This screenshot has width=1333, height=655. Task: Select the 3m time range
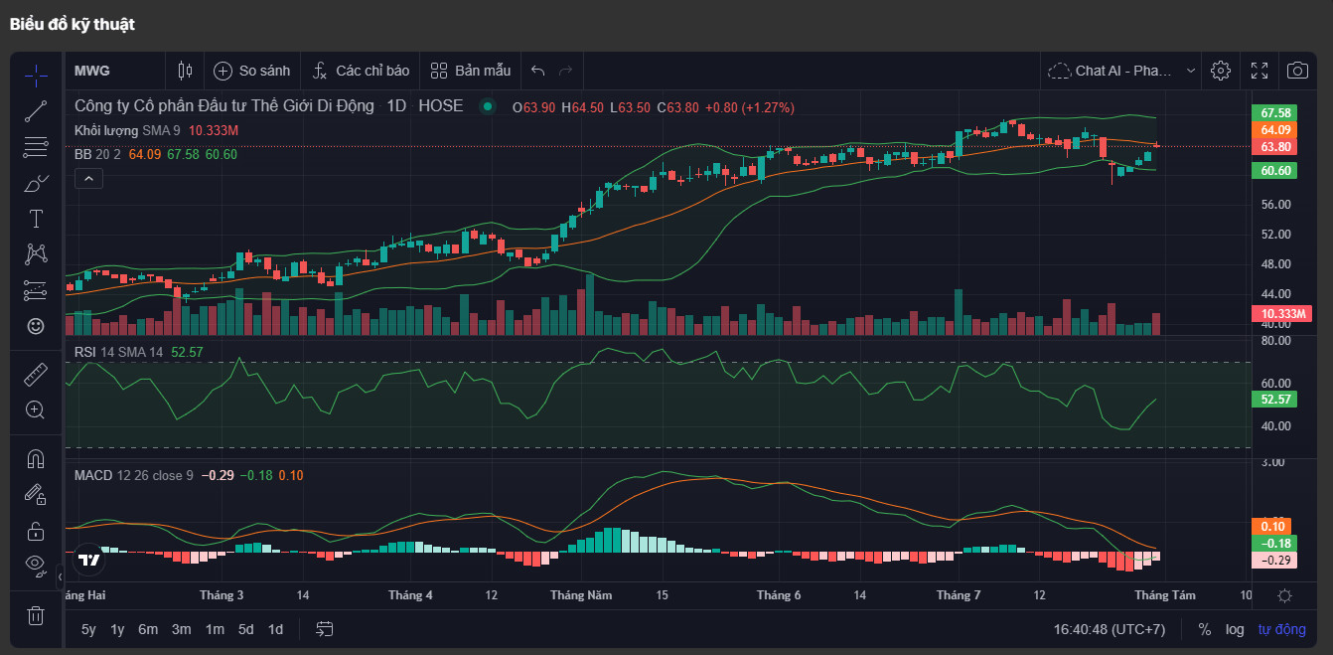pyautogui.click(x=181, y=629)
